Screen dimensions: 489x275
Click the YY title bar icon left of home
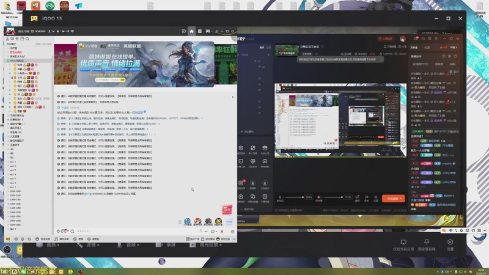click(x=184, y=31)
